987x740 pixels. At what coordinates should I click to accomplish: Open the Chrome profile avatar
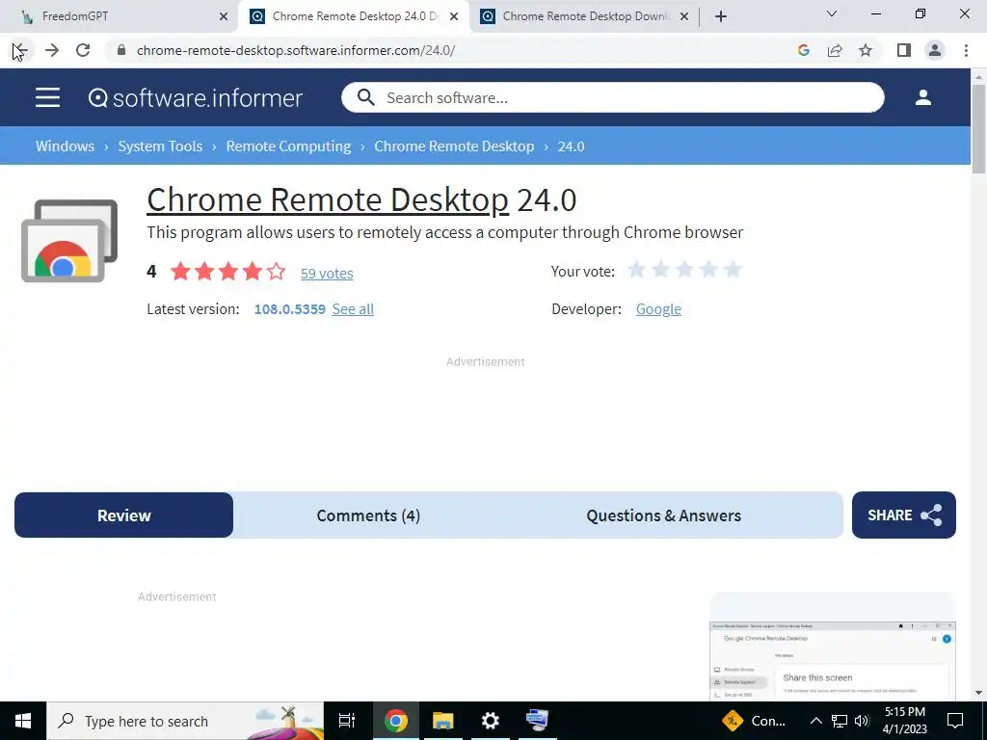click(935, 50)
